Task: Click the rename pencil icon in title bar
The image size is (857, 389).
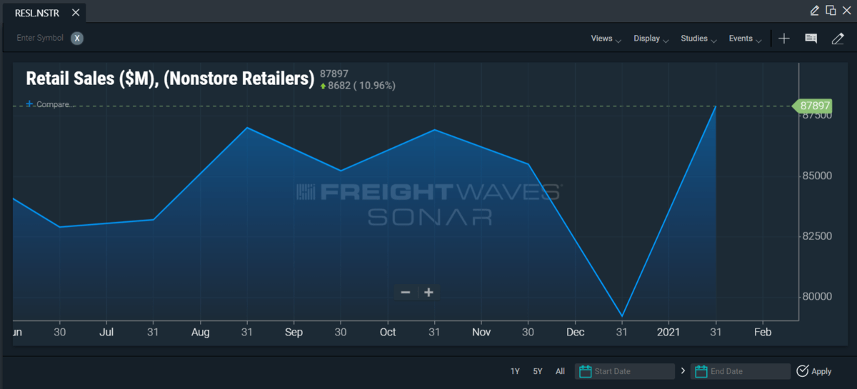Action: click(815, 10)
